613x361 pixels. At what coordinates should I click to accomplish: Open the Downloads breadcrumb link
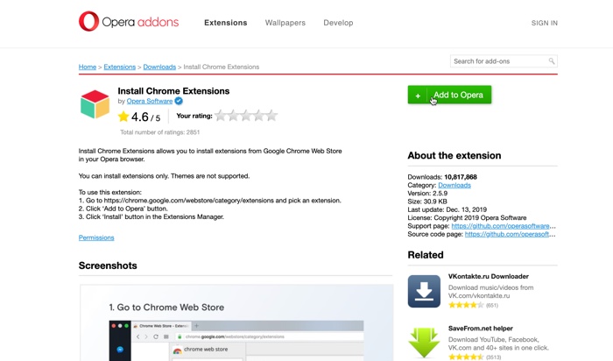coord(159,67)
